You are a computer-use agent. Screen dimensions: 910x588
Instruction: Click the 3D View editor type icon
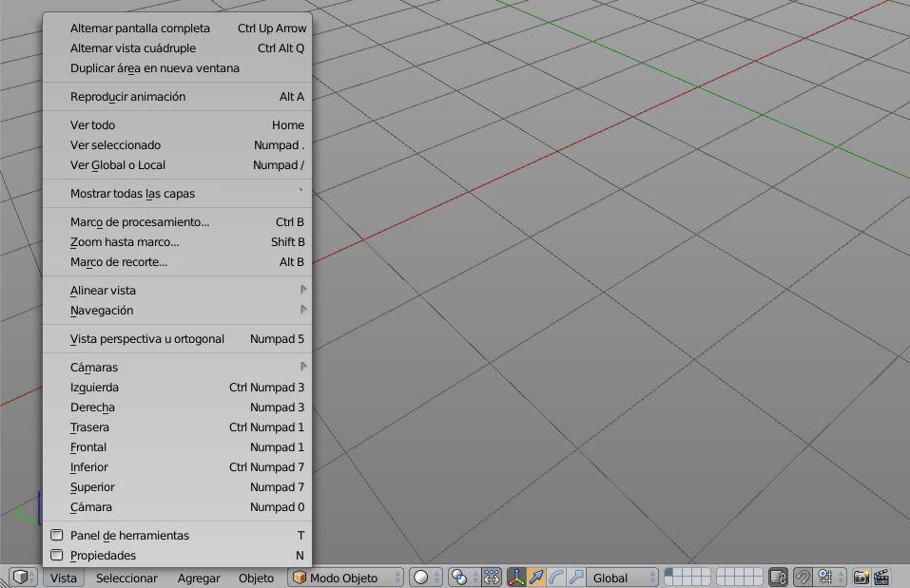pos(23,578)
